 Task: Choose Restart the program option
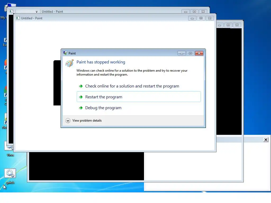[x=139, y=97]
